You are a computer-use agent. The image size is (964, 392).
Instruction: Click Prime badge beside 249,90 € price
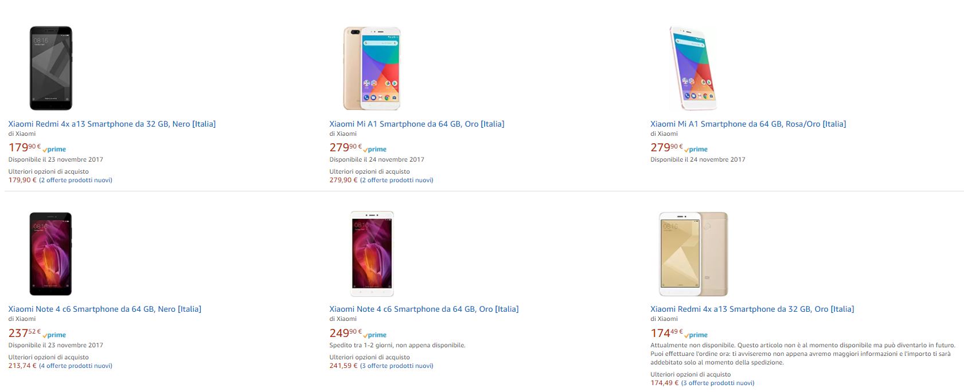pyautogui.click(x=376, y=335)
